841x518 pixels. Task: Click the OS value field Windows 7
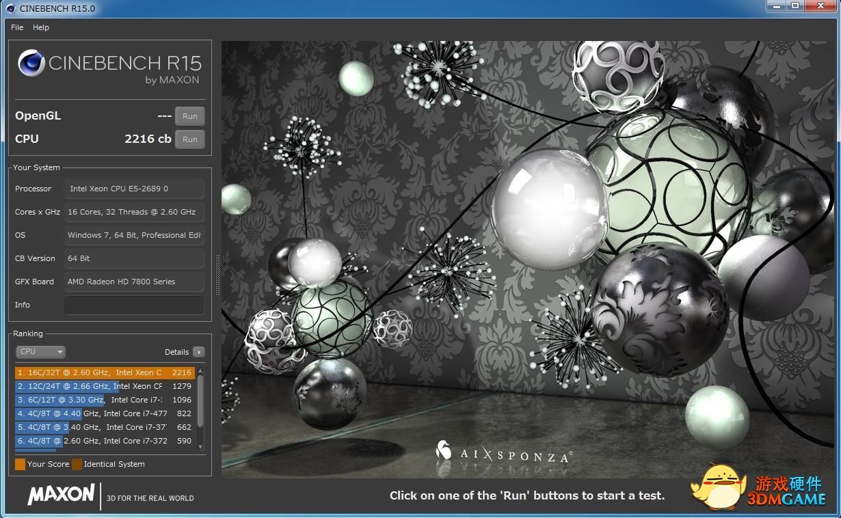coord(134,235)
